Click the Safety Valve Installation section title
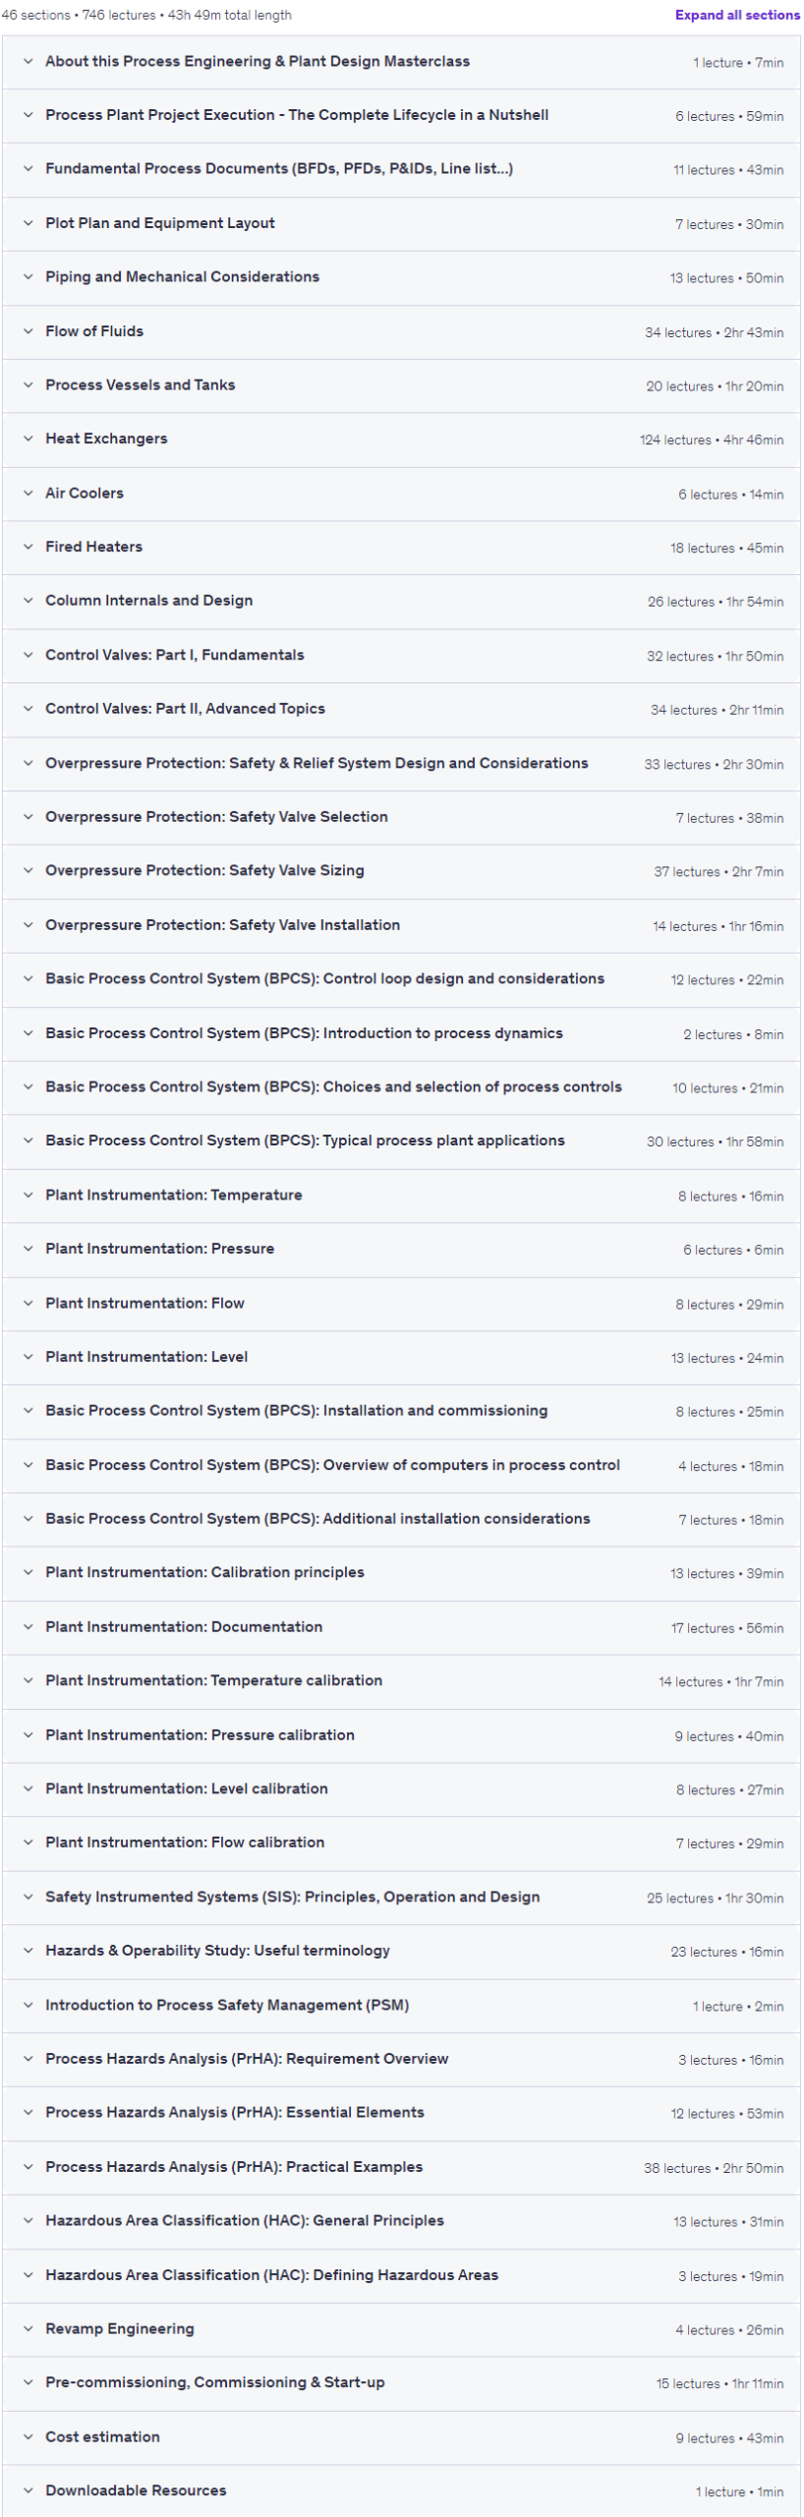Image resolution: width=804 pixels, height=2517 pixels. point(222,925)
